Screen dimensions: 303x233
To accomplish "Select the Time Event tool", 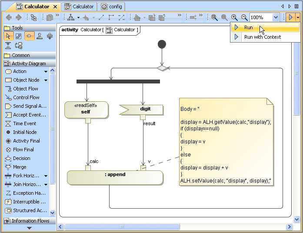I will pyautogui.click(x=24, y=123).
